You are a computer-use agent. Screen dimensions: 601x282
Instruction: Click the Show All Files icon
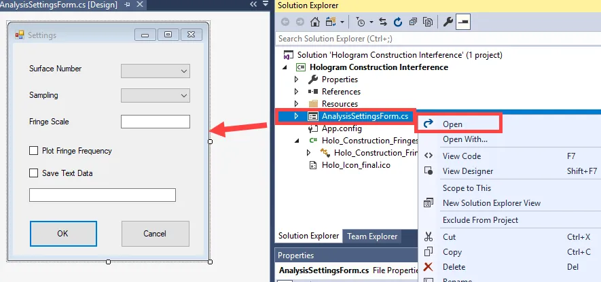(428, 22)
